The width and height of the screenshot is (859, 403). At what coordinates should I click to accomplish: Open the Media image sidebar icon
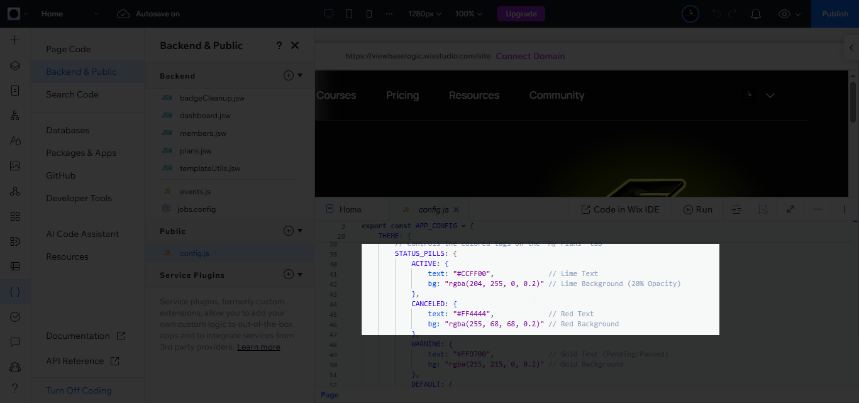pos(15,166)
